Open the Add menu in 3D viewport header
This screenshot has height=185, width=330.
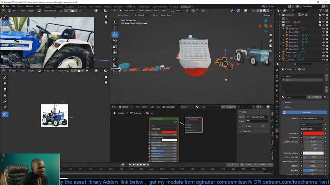[x=156, y=10]
